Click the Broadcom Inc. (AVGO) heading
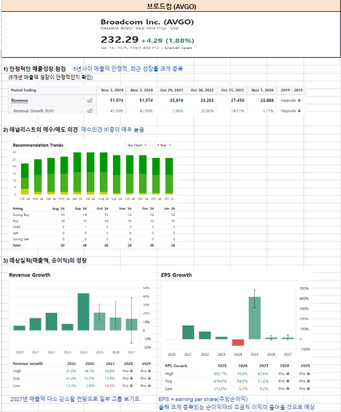This screenshot has height=412, width=341. pos(147,22)
